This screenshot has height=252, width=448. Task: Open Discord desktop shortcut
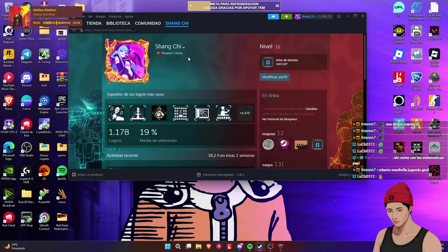pos(26,79)
